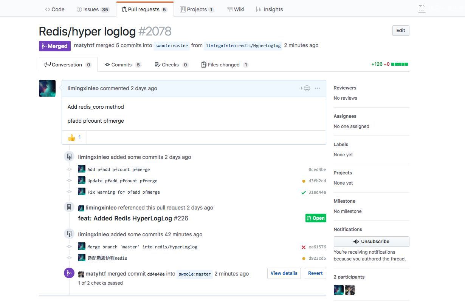Open commit '适配新版协程Redis'
The width and height of the screenshot is (465, 302).
pyautogui.click(x=107, y=258)
